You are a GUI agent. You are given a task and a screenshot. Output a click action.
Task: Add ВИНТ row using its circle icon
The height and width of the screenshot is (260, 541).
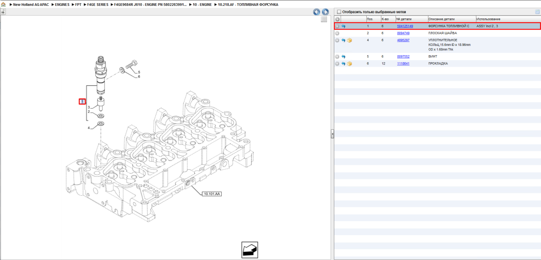(338, 57)
